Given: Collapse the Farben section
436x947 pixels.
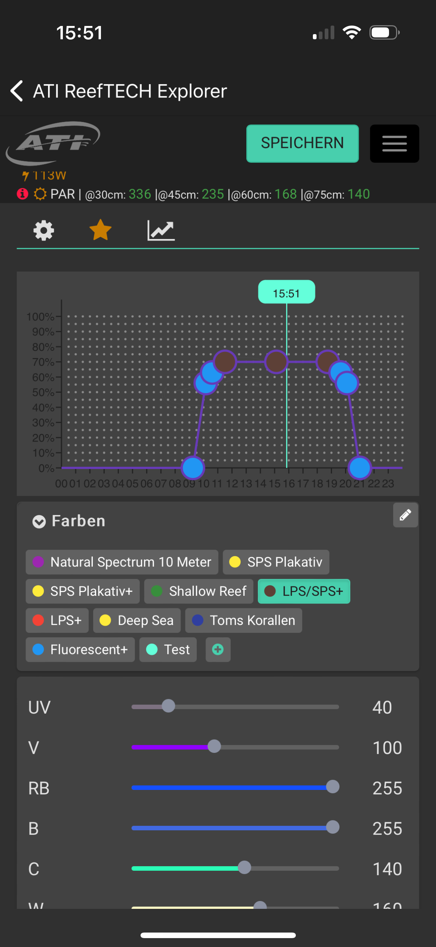Looking at the screenshot, I should click(39, 521).
